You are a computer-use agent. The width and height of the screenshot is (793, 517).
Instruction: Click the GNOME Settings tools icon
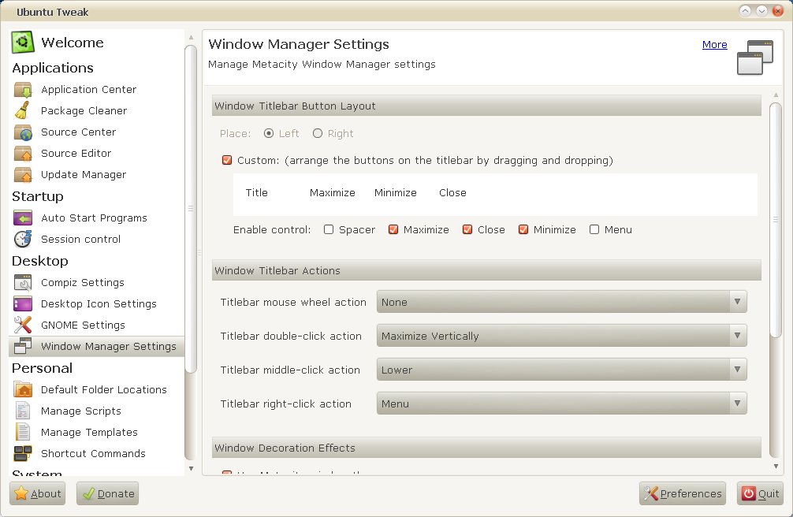[23, 325]
